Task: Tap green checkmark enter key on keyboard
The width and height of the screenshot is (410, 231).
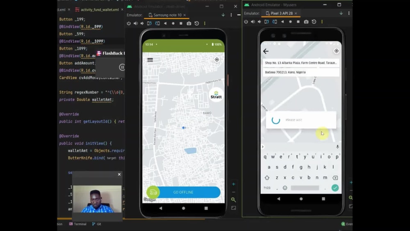Action: tap(335, 188)
